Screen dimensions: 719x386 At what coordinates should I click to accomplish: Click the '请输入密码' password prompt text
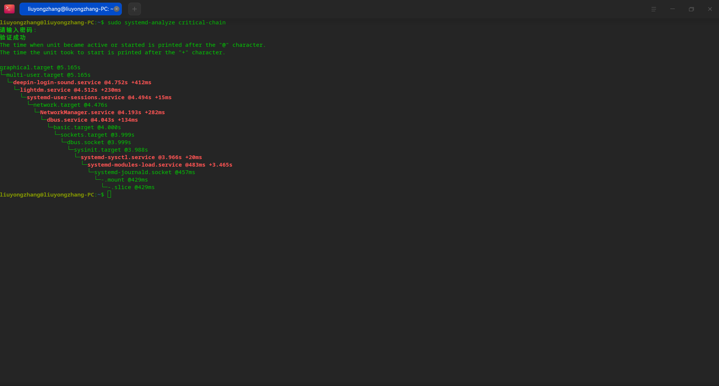pyautogui.click(x=16, y=30)
